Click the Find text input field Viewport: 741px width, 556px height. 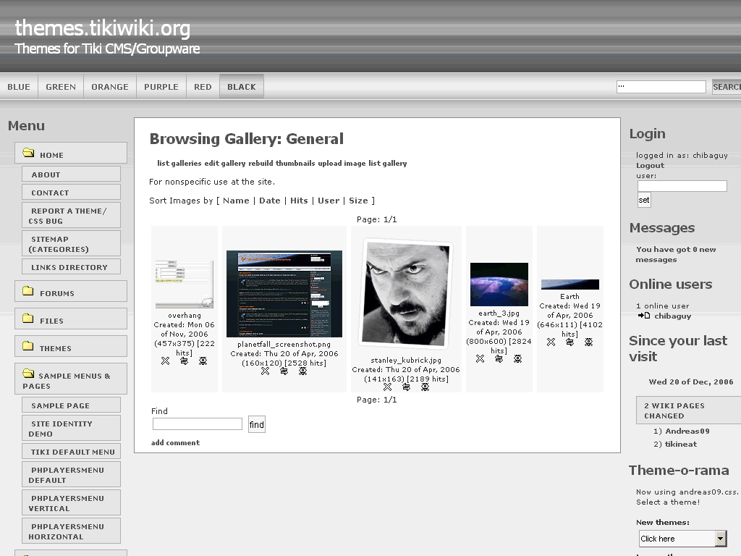coord(198,424)
